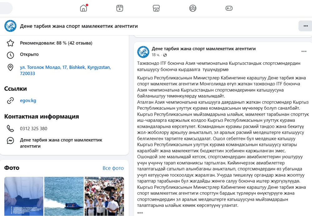Open the crowd of spectators photo thumbnail
This screenshot has height=216, width=312.
pos(104,196)
